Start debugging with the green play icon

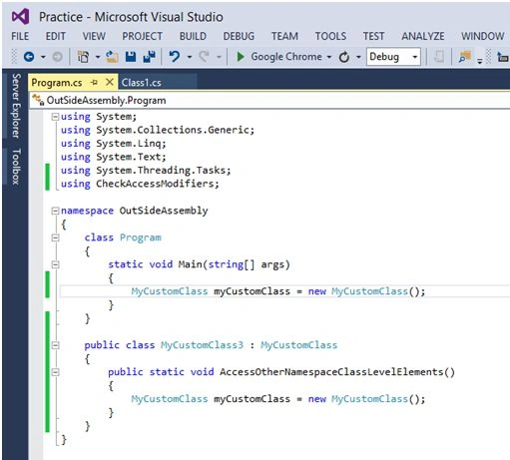[x=241, y=57]
